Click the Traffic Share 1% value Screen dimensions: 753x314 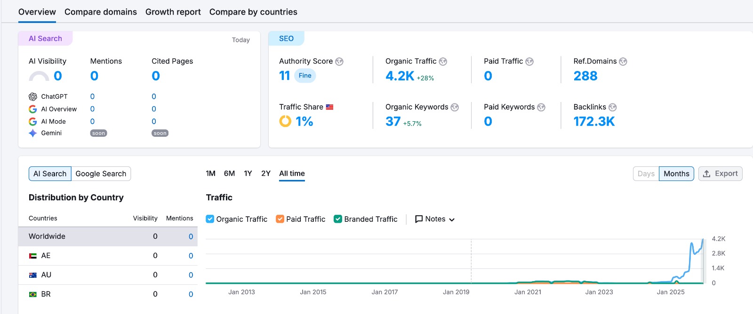(304, 121)
